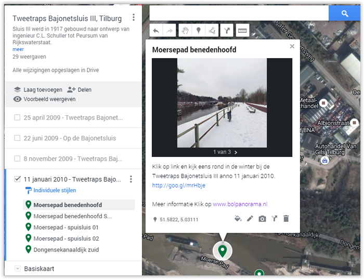Click Autohandel Van Gils shop marker
364x279 pixels.
325,160
